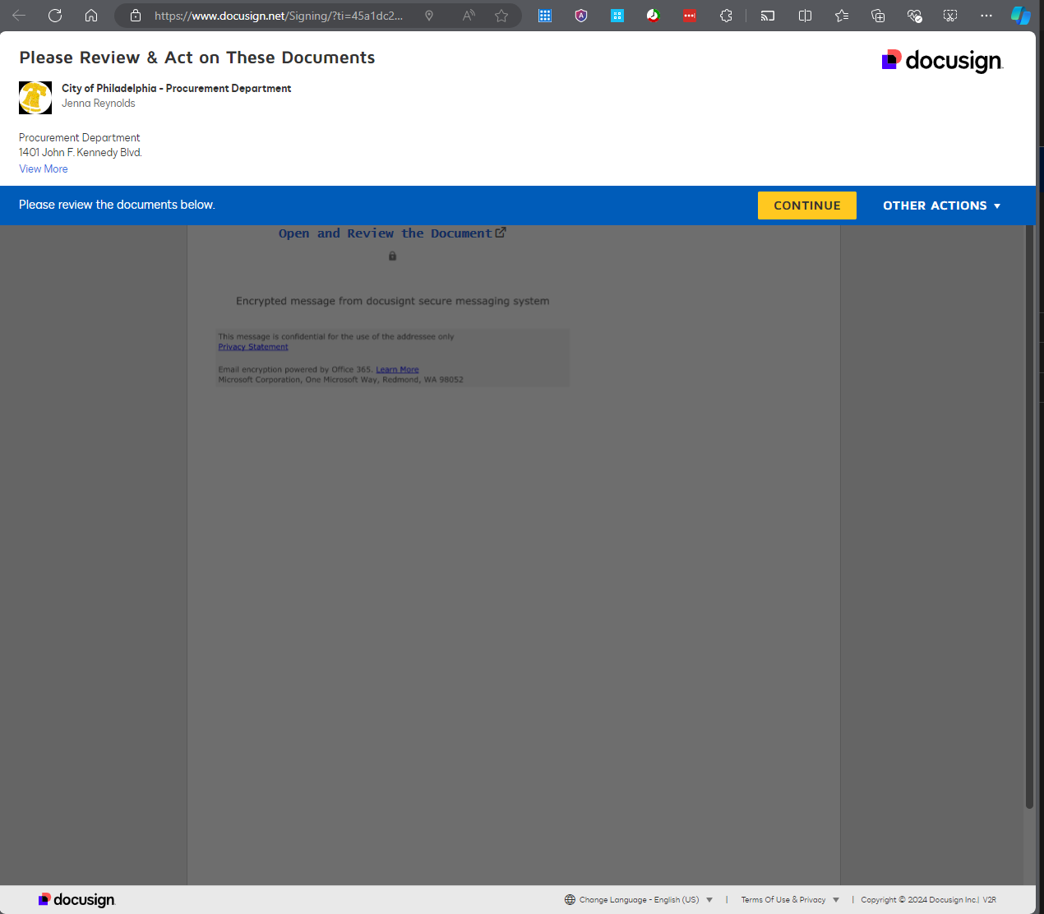Open the AdGuard shield extension icon
Screen dimensions: 1044x914
tap(581, 15)
